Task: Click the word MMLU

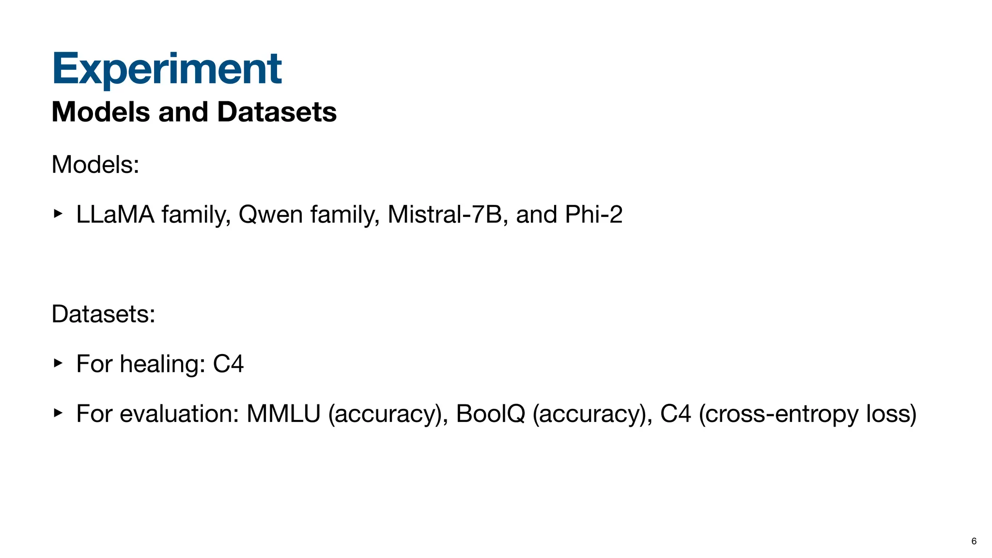Action: click(x=283, y=414)
